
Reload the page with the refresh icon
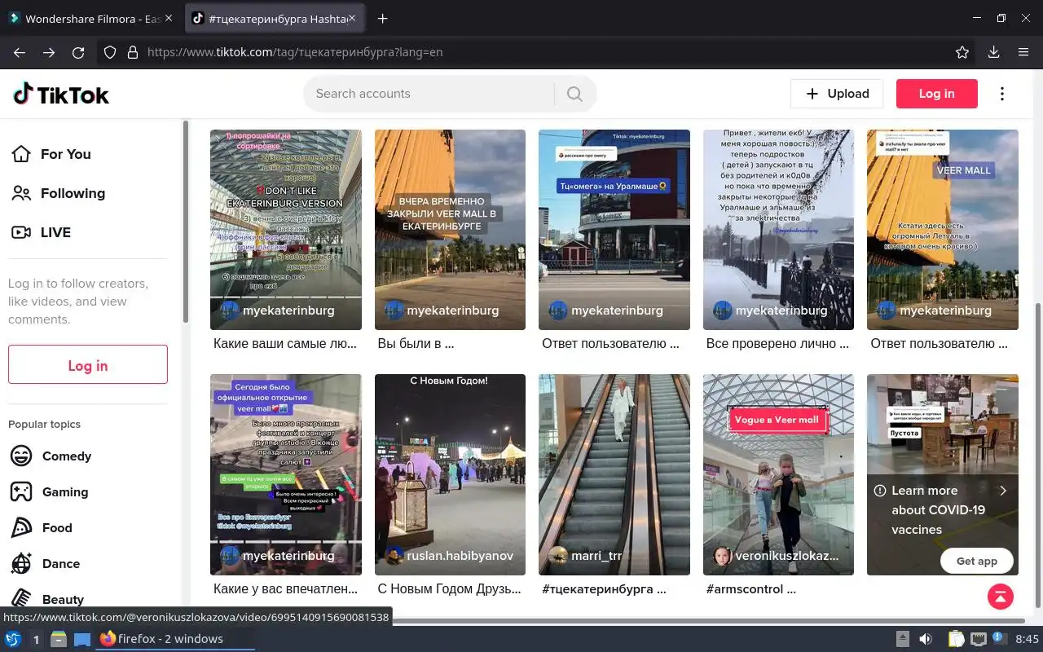[x=78, y=52]
